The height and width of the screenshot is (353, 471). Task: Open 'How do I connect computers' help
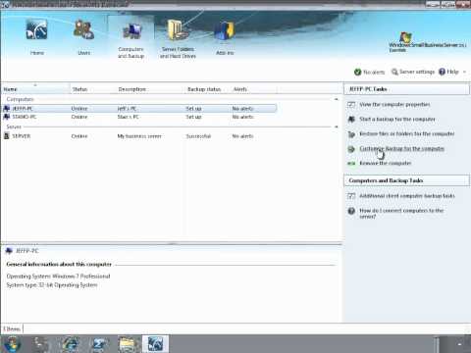coord(401,213)
